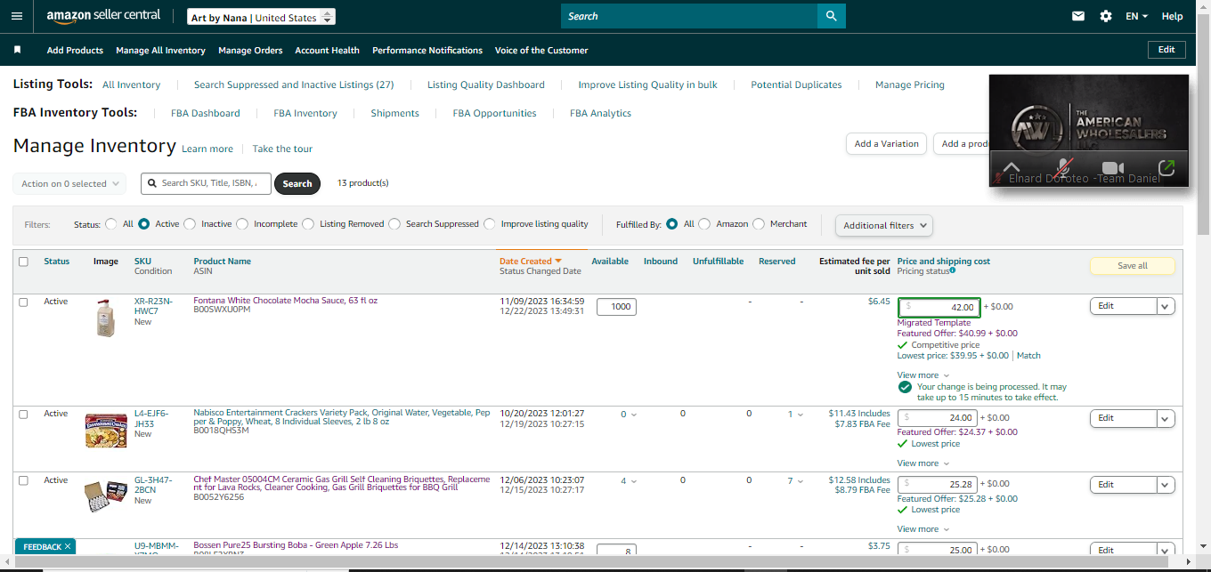Viewport: 1211px width, 572px height.
Task: Focus the Fontana price field 42.00
Action: 939,307
